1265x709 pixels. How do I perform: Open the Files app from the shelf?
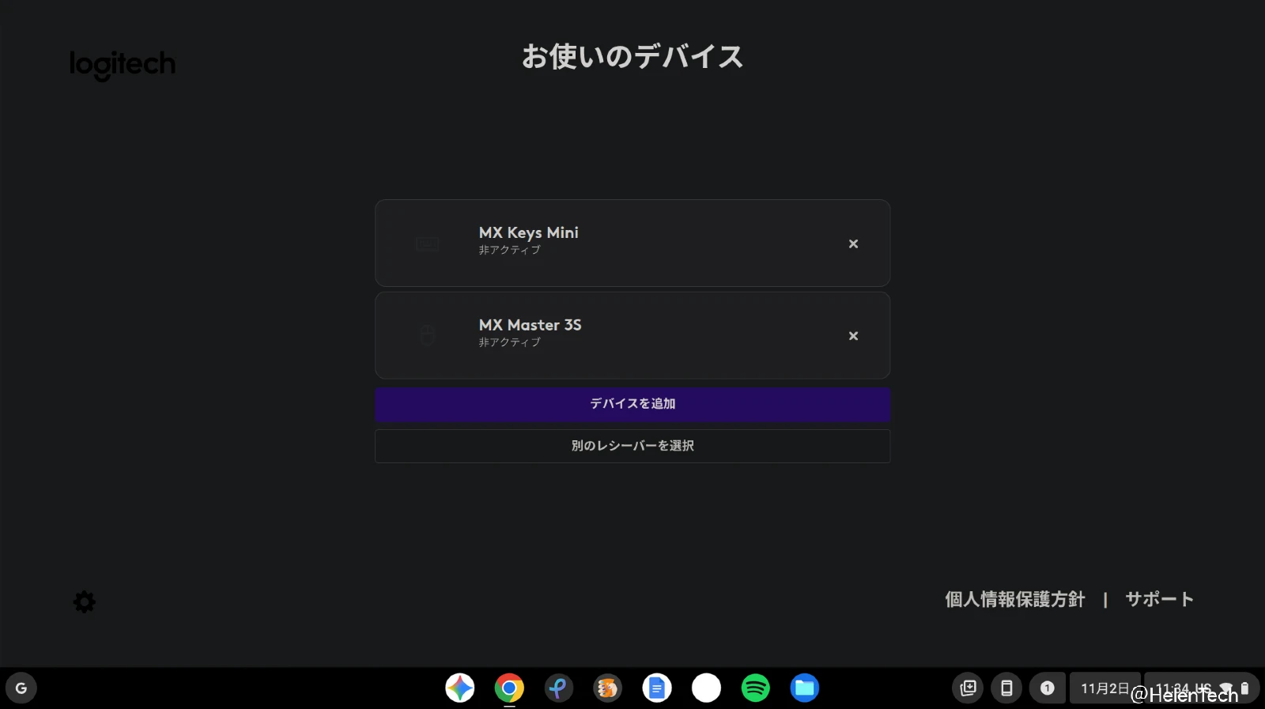(x=804, y=688)
